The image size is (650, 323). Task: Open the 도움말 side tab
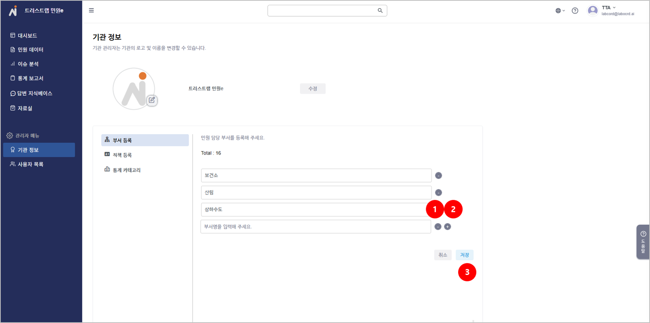643,242
